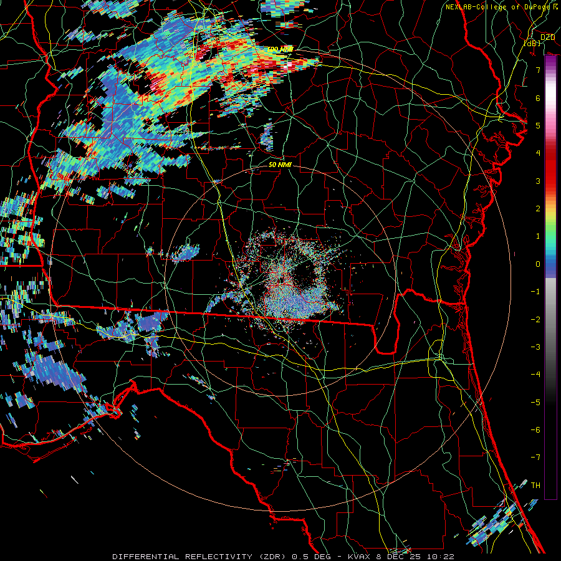Image resolution: width=561 pixels, height=561 pixels.
Task: Click the 0 value on scale
Action: tap(538, 264)
